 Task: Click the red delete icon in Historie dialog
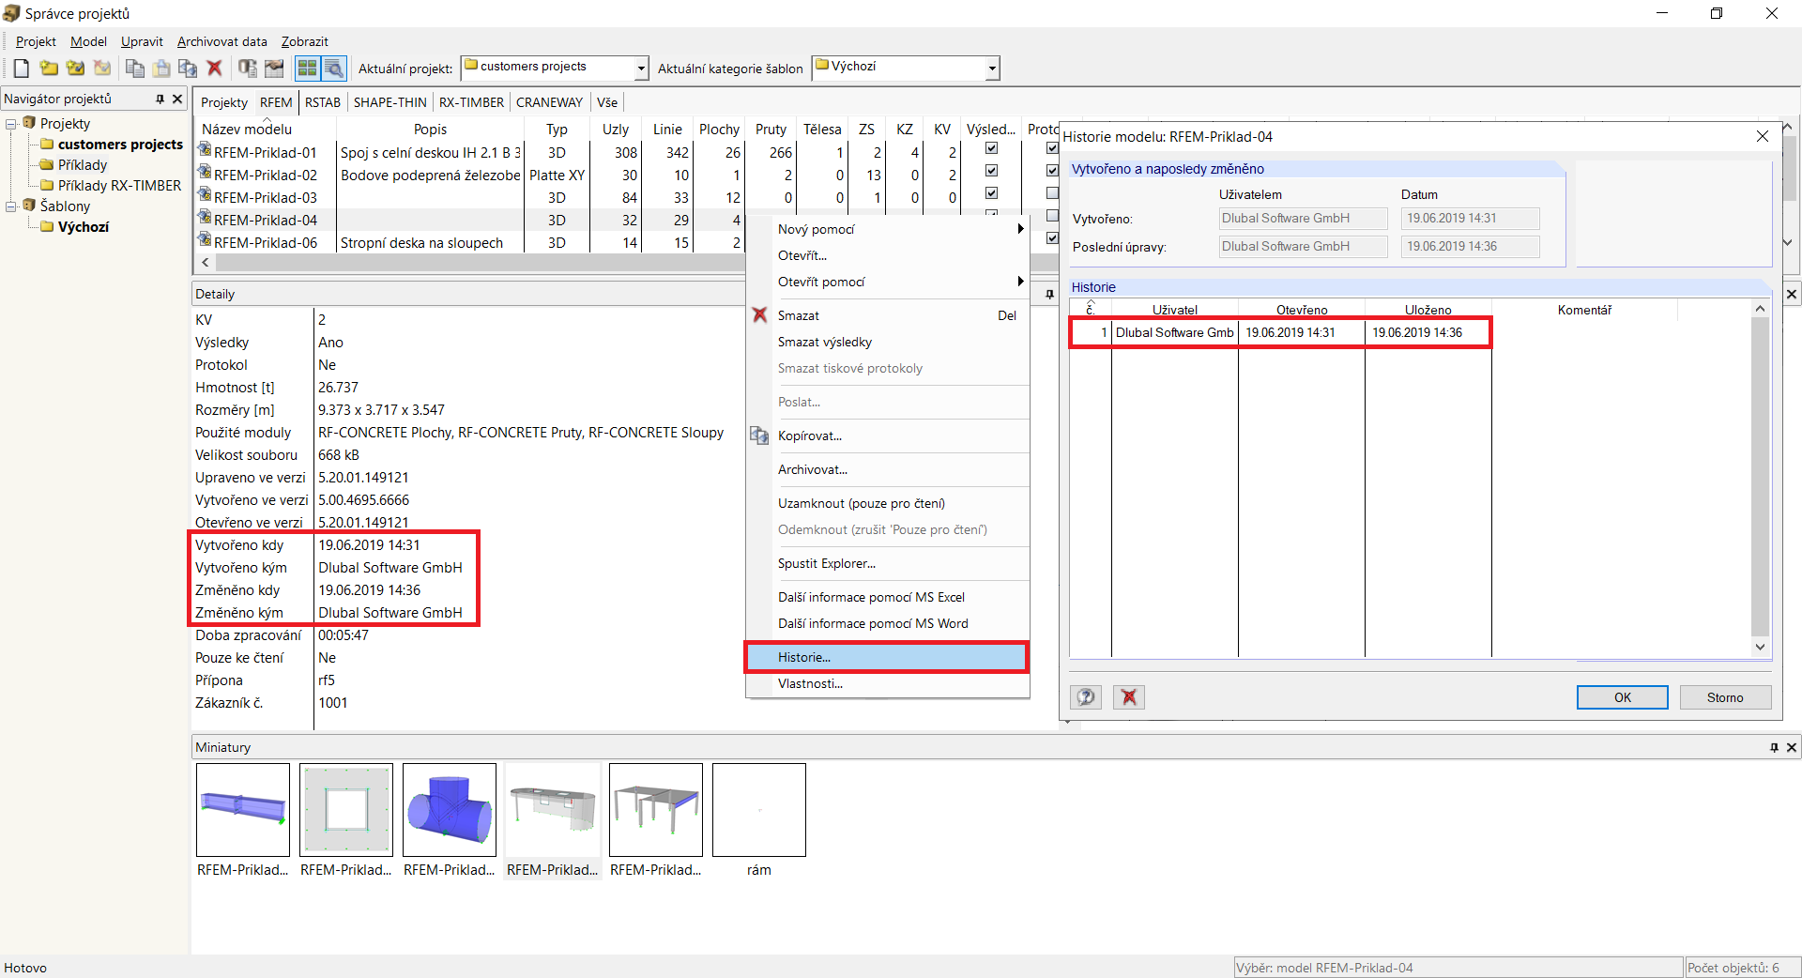1129,697
